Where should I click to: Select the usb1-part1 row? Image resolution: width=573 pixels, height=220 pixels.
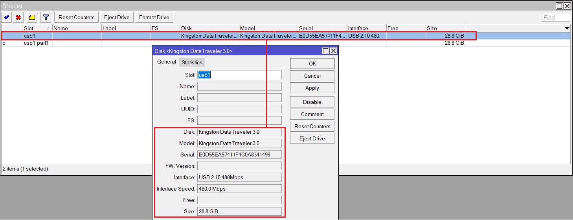point(286,43)
